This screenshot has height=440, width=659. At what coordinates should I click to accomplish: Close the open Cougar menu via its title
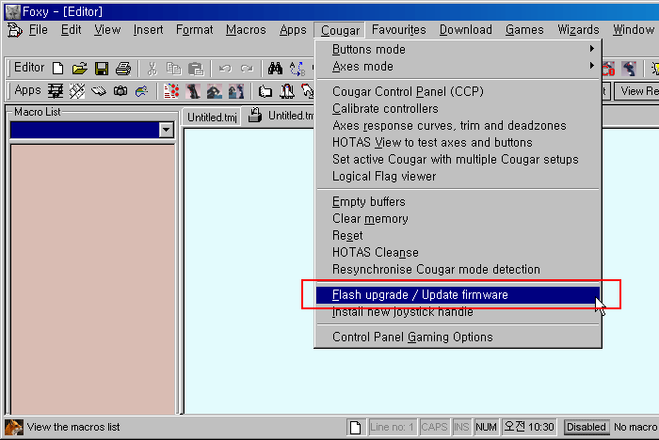[340, 30]
